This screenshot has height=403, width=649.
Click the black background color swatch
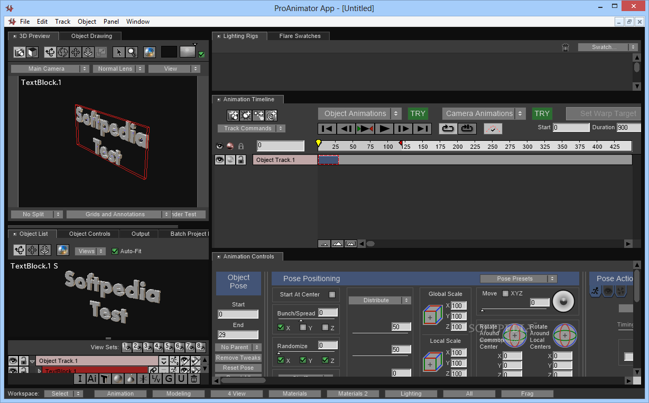[x=169, y=52]
